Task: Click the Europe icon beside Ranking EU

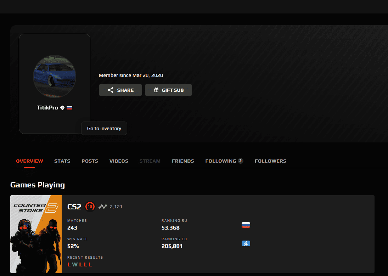Action: (x=246, y=243)
